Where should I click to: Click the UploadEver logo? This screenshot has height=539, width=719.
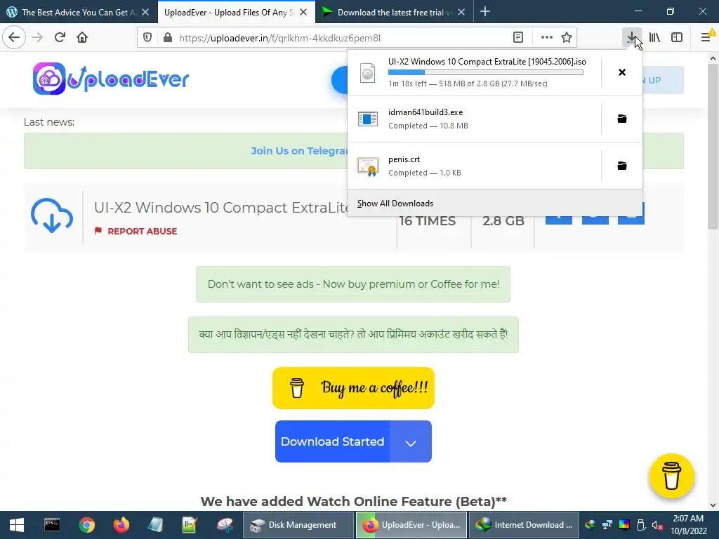coord(111,79)
